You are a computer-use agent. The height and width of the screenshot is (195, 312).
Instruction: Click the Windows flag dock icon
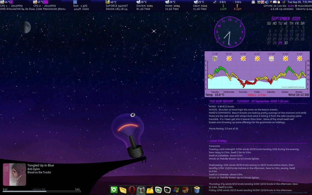point(176,190)
